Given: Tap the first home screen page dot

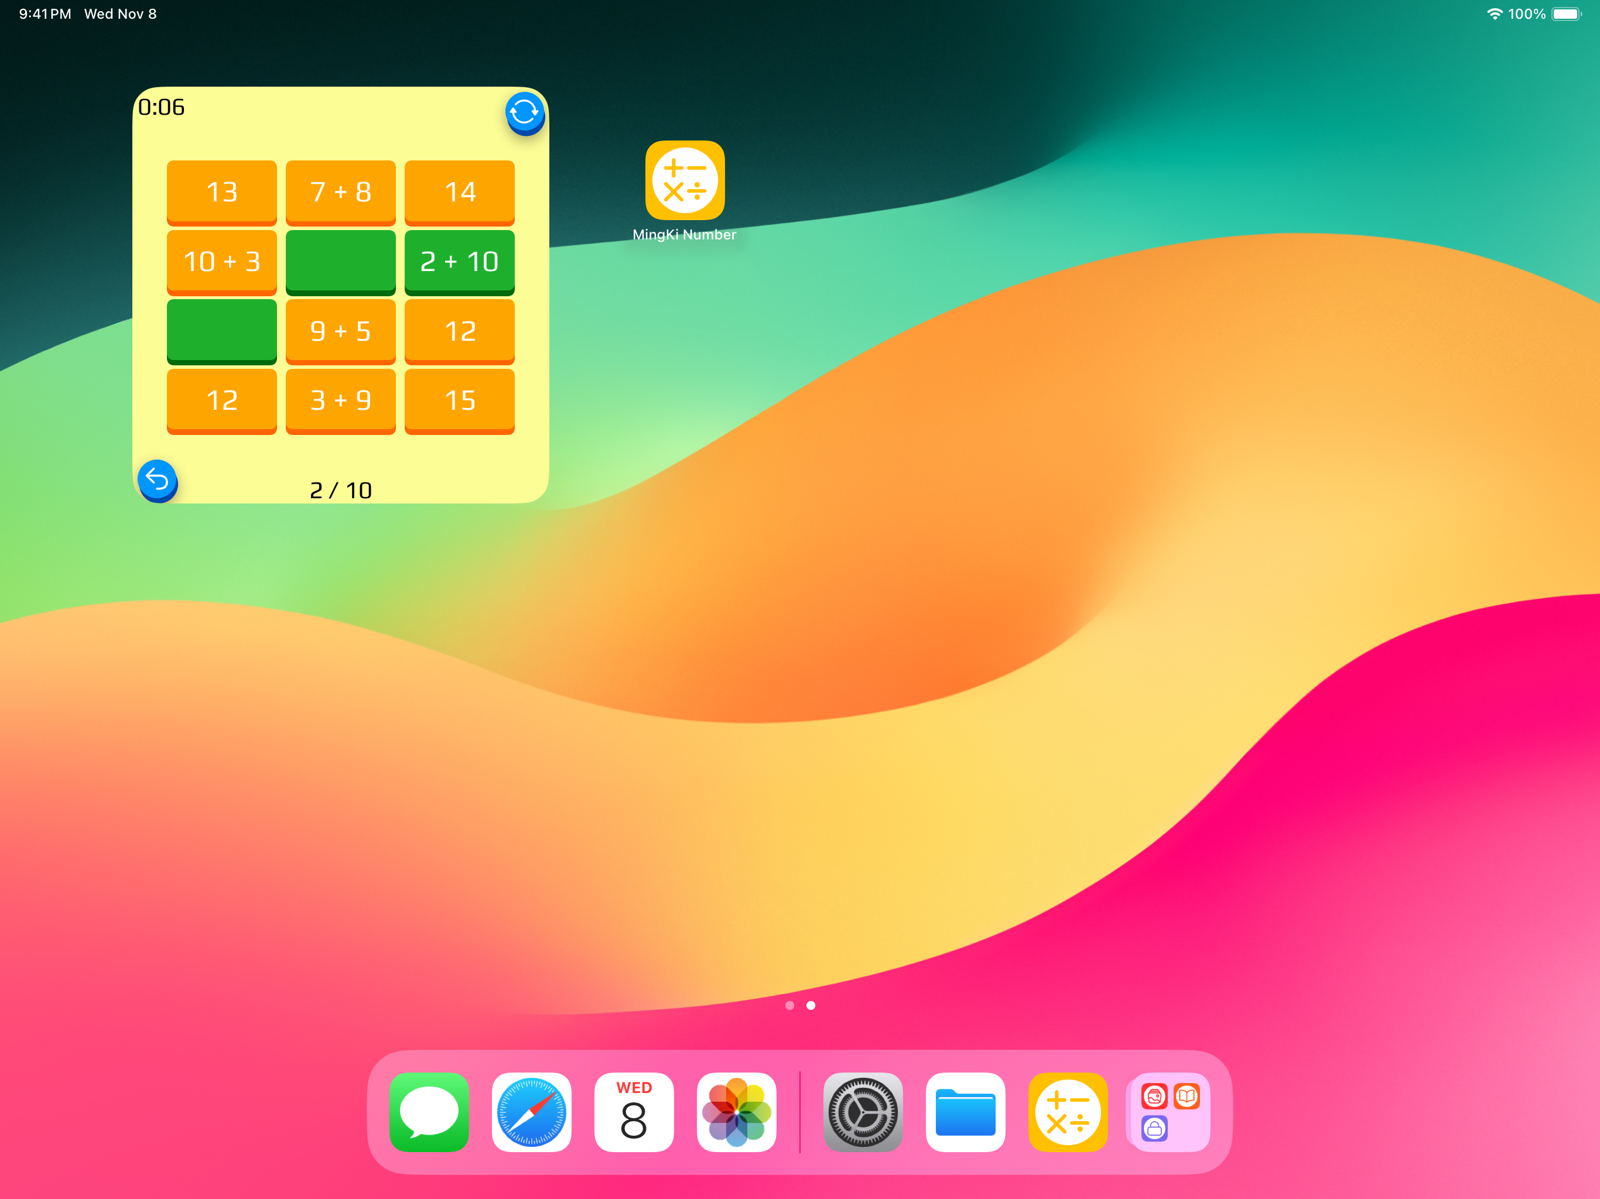Looking at the screenshot, I should pos(789,1005).
